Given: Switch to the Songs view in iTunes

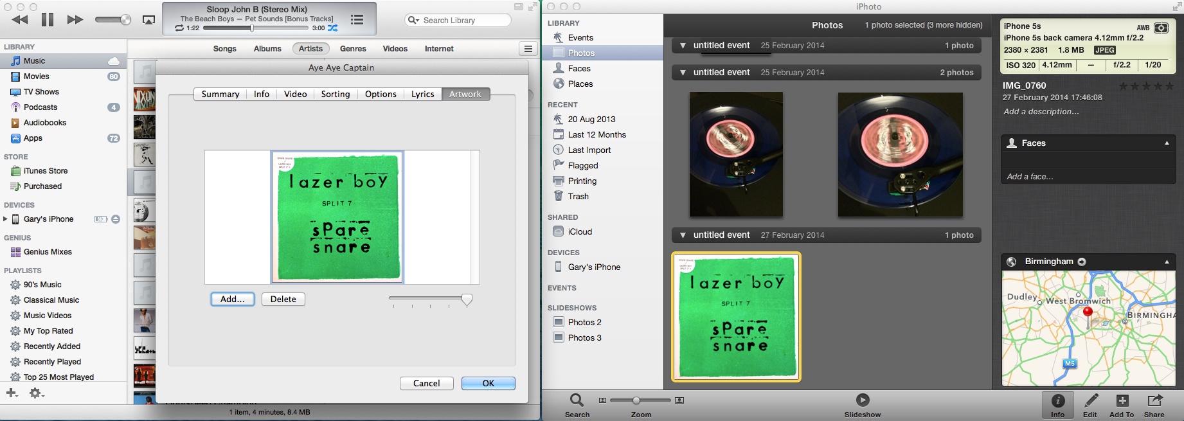Looking at the screenshot, I should tap(225, 49).
